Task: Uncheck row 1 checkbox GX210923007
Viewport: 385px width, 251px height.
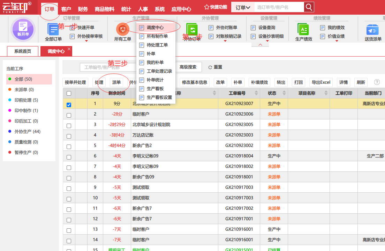Action: [x=69, y=105]
